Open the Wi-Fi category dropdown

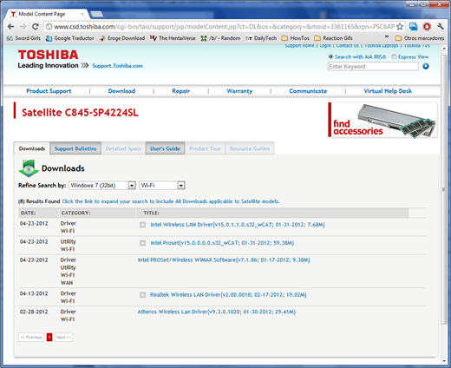tap(162, 186)
